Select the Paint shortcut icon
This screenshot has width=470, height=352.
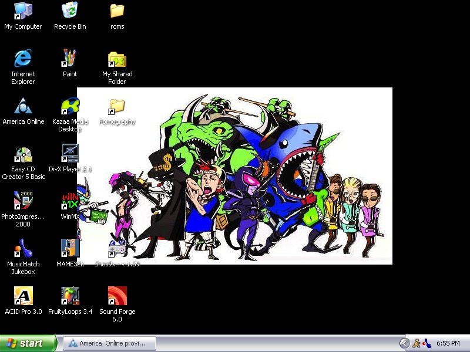pyautogui.click(x=70, y=58)
